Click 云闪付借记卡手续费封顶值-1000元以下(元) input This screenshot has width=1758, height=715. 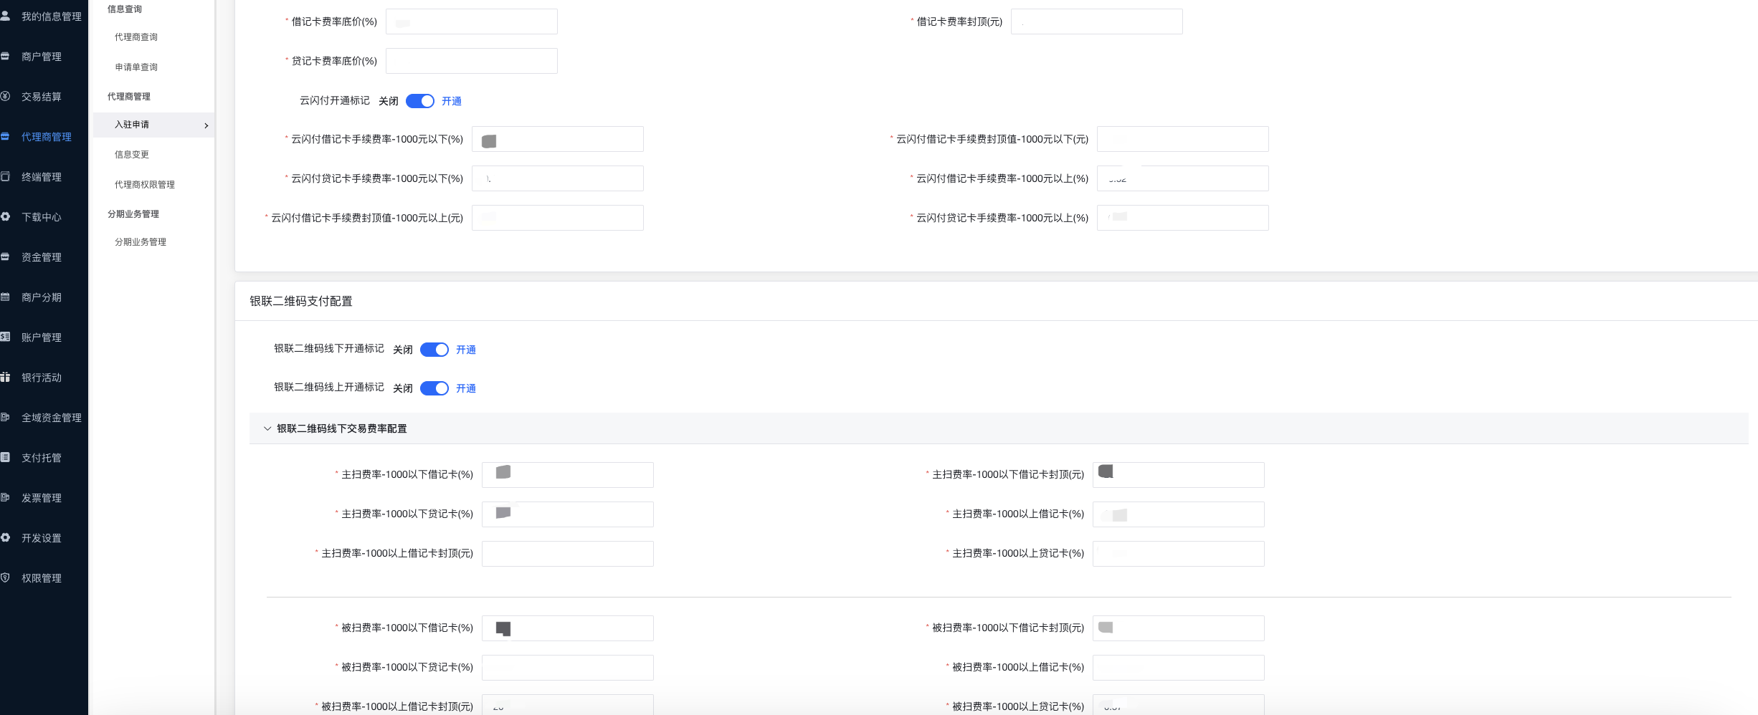(x=1183, y=139)
